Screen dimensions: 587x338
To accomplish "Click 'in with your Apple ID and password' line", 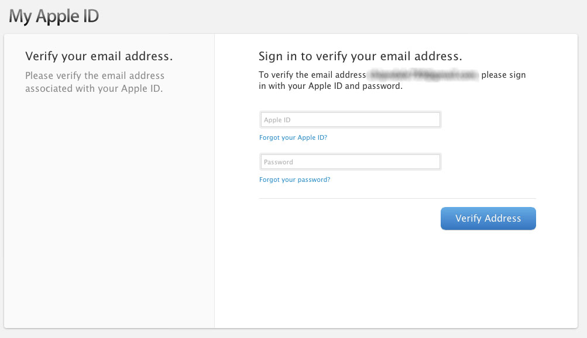I will coord(331,86).
